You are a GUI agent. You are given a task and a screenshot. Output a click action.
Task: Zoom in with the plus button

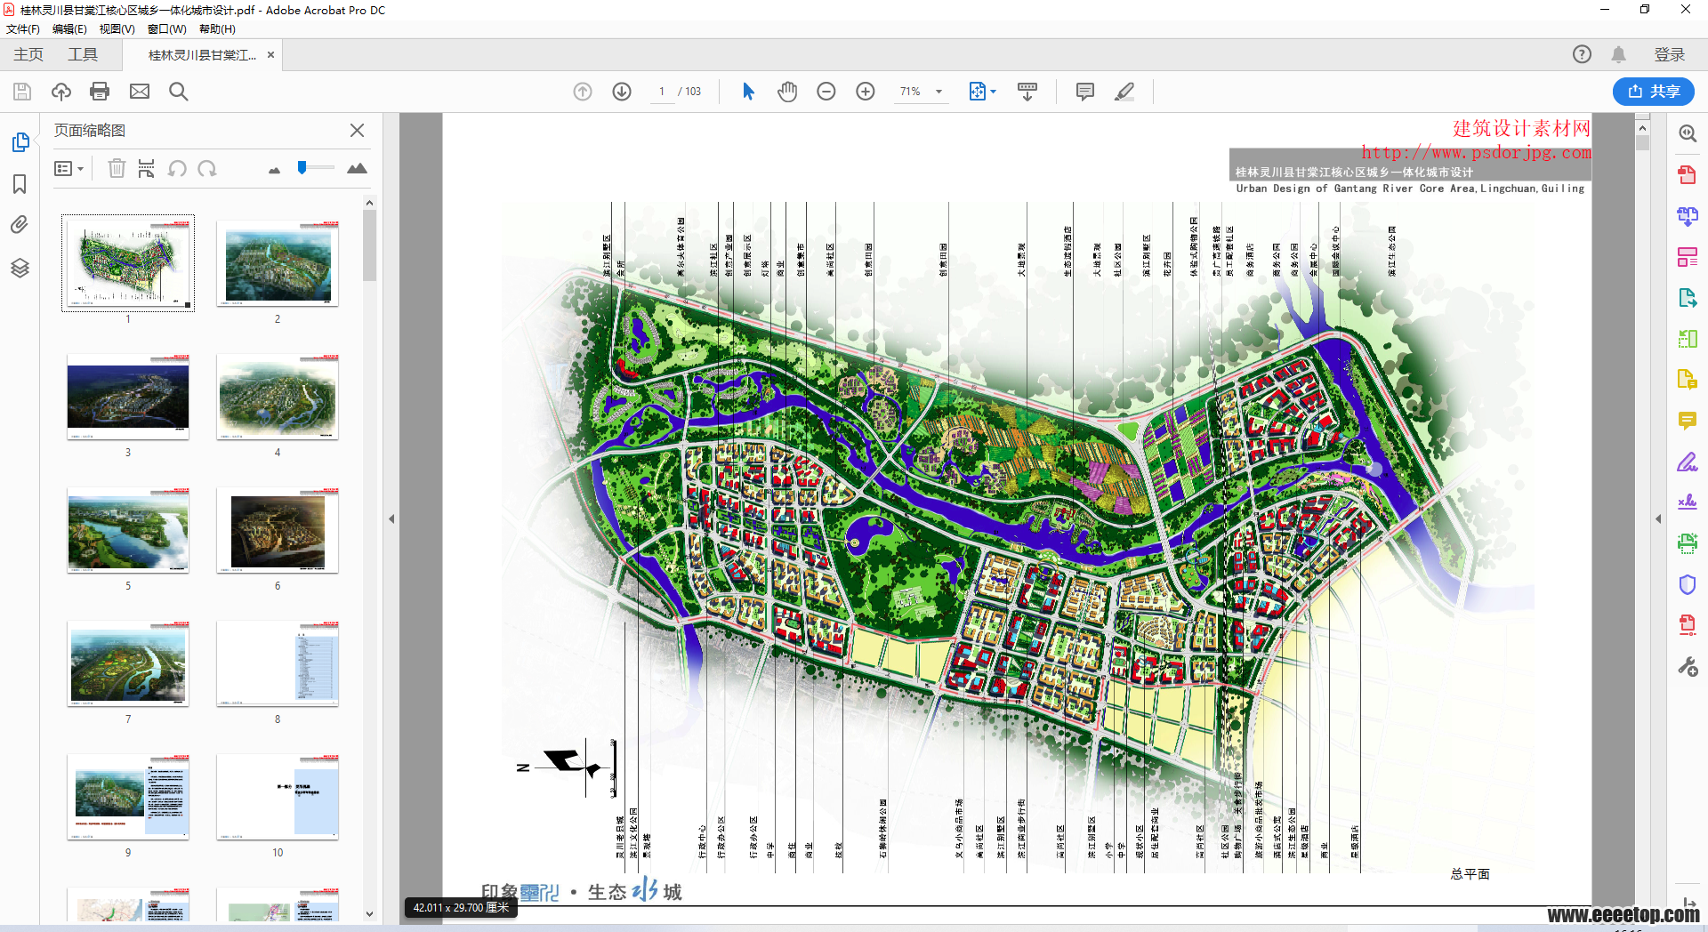point(866,92)
